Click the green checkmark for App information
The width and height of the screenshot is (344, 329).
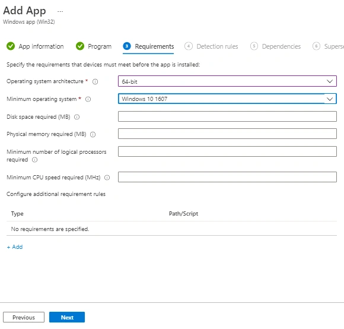(11, 46)
